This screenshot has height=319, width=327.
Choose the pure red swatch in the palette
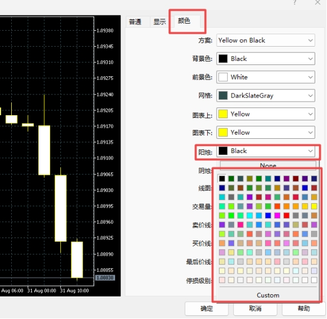point(286,216)
